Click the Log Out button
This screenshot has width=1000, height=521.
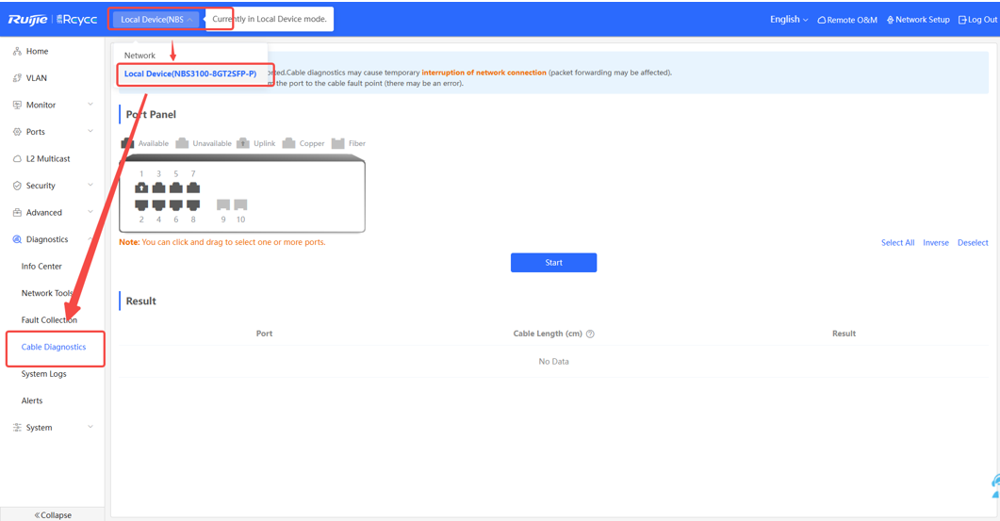pos(976,20)
